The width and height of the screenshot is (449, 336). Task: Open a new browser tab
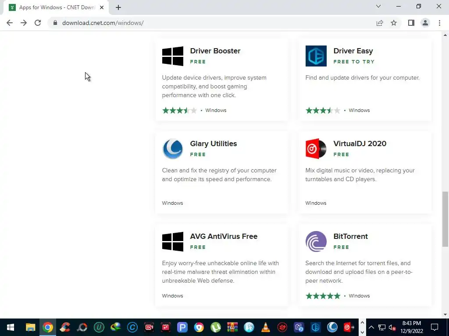point(118,8)
